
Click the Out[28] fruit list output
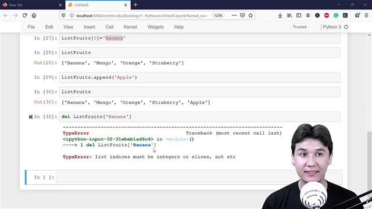coord(123,63)
